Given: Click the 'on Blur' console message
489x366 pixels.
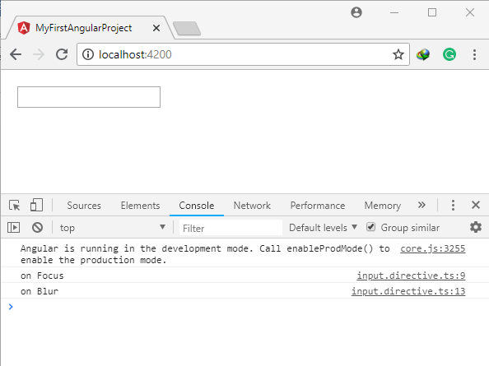Looking at the screenshot, I should tap(40, 291).
